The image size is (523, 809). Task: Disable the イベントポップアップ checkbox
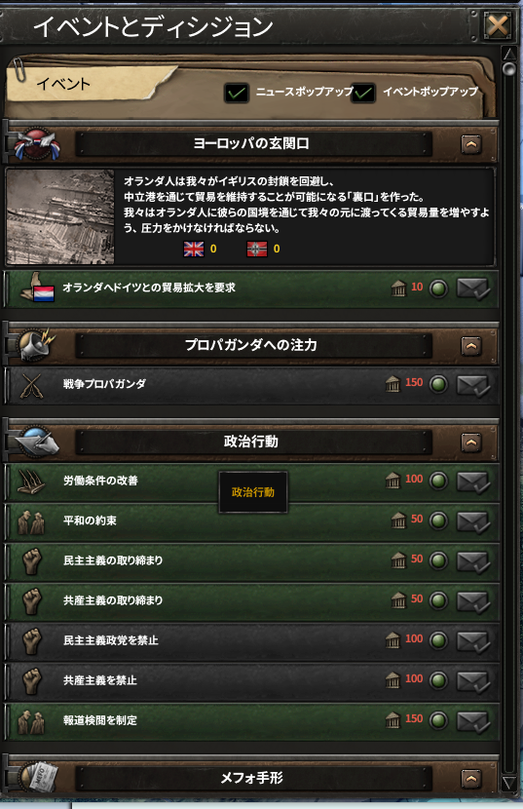pos(363,93)
